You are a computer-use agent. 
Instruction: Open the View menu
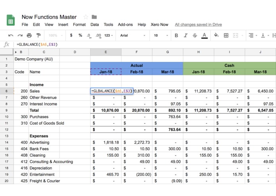click(x=49, y=25)
